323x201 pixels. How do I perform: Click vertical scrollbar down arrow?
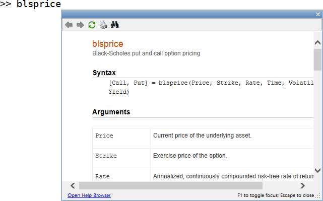pyautogui.click(x=317, y=170)
